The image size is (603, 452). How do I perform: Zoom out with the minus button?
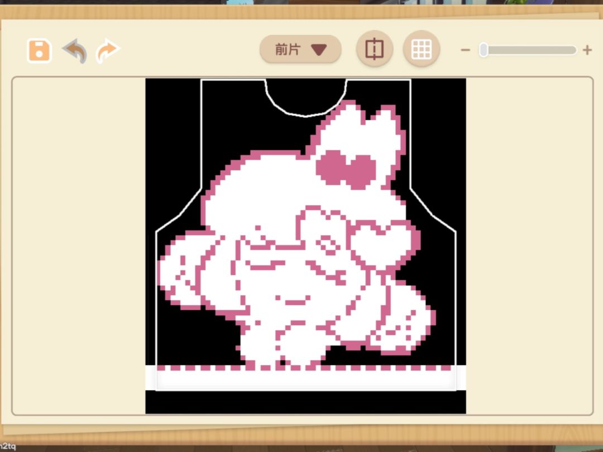coord(465,50)
